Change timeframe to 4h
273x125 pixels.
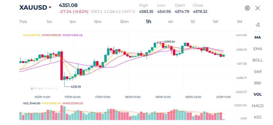(x=170, y=22)
